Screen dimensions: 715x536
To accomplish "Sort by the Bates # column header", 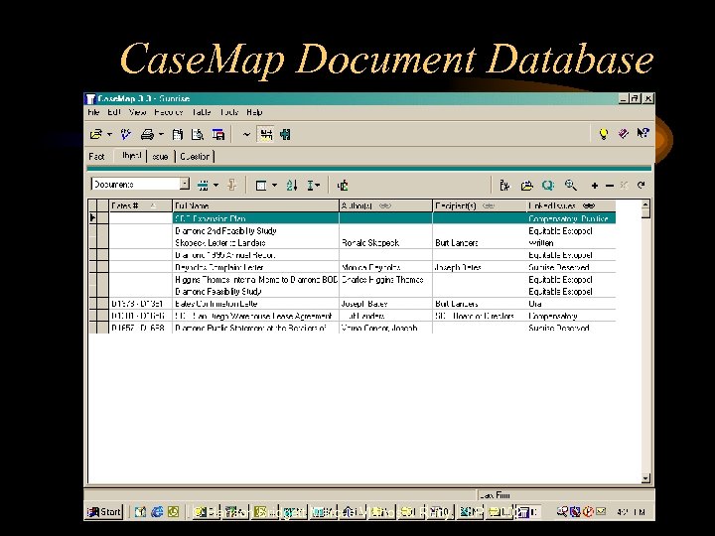I will click(x=140, y=206).
